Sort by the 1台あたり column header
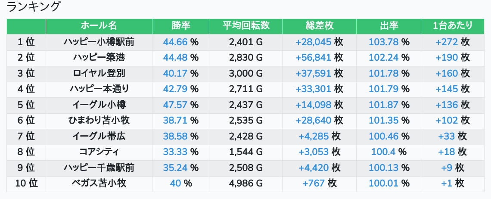491x199 pixels. 452,26
